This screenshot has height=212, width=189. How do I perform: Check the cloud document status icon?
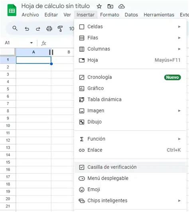point(122,6)
